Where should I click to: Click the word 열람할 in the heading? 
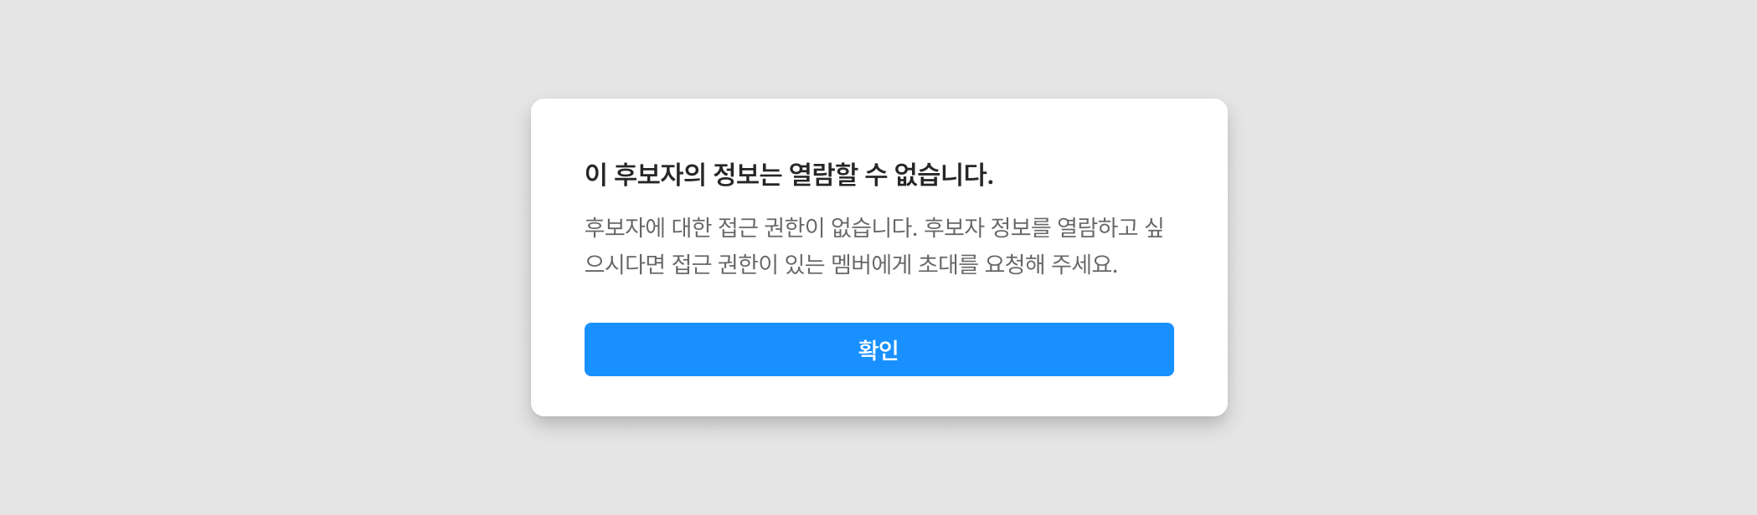click(823, 174)
